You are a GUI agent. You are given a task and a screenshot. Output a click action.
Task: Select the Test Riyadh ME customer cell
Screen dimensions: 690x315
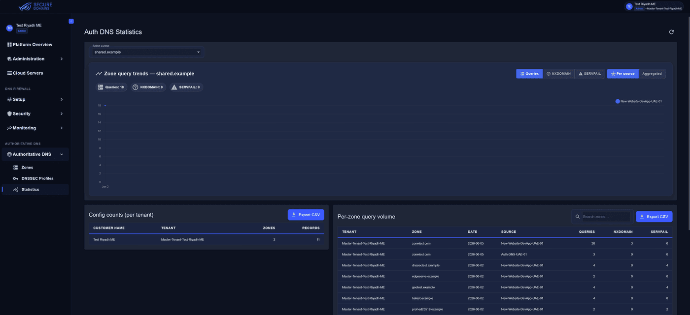104,239
